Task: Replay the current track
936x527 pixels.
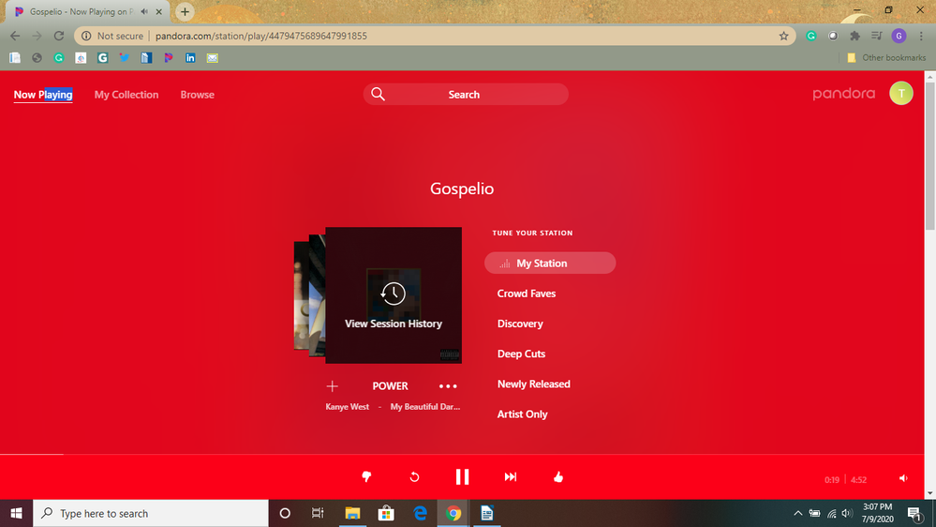Action: 414,476
